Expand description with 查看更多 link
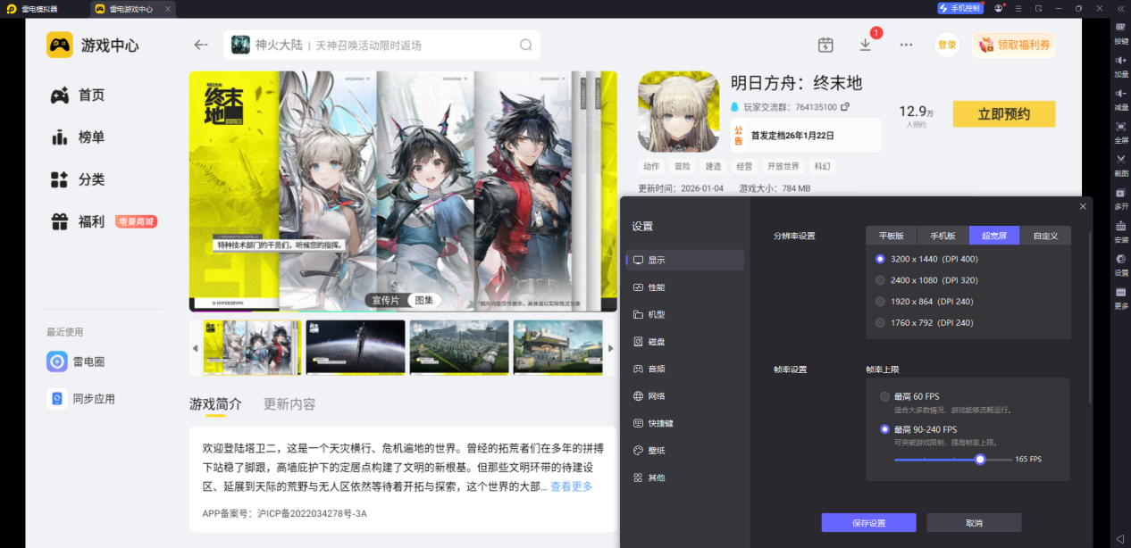The width and height of the screenshot is (1131, 548). click(571, 486)
